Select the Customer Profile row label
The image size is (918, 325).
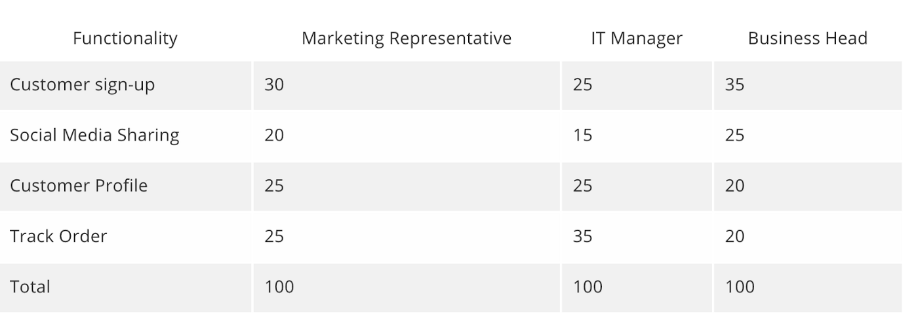[79, 186]
